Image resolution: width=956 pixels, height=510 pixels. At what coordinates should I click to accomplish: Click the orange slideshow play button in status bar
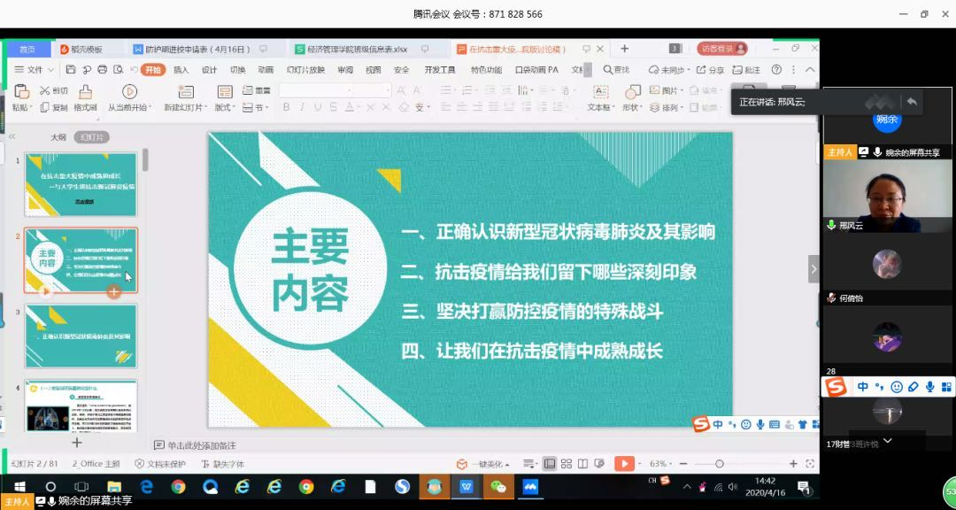(624, 464)
